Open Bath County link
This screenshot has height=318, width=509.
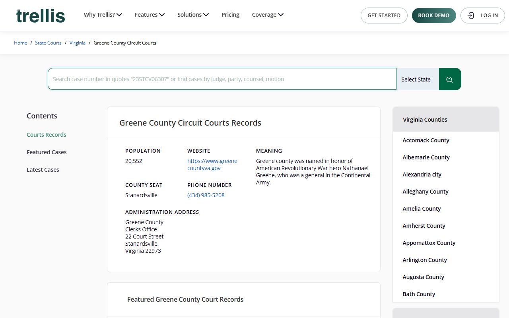(x=419, y=294)
